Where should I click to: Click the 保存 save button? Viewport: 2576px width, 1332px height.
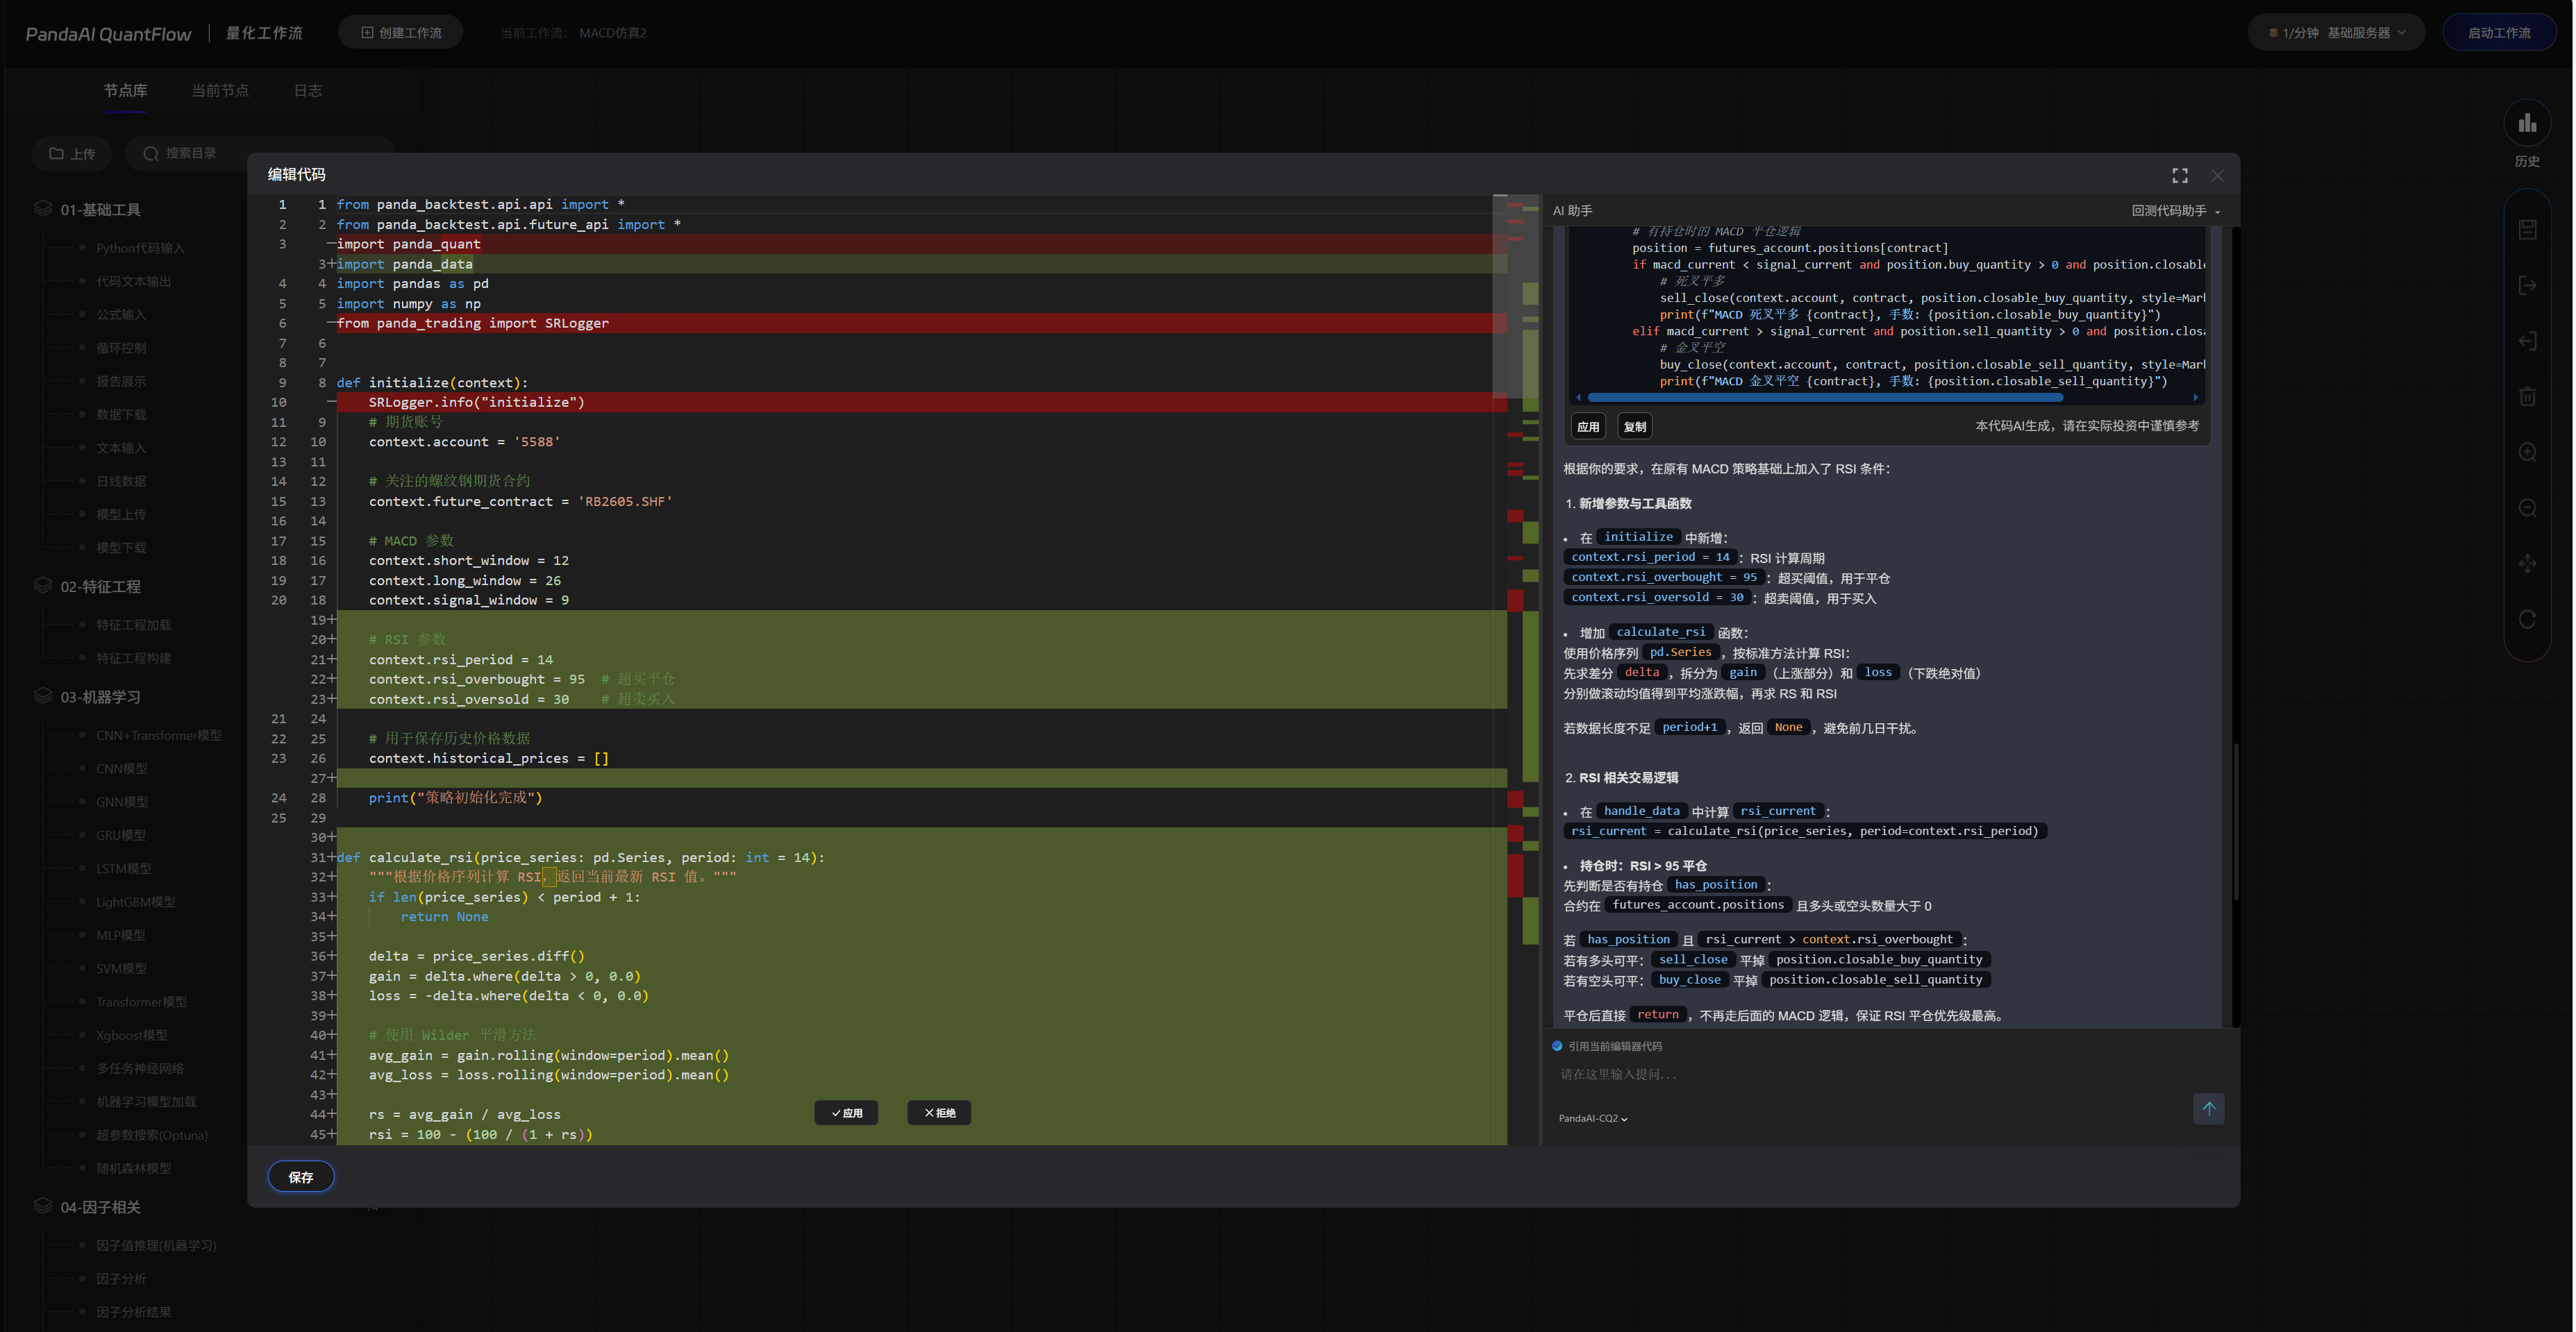(301, 1177)
